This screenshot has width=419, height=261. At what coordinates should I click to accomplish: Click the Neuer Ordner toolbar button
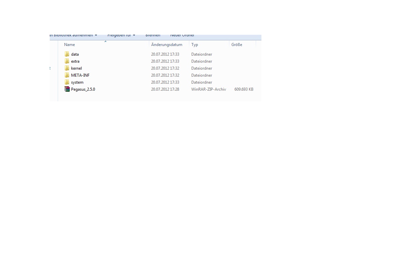[182, 36]
